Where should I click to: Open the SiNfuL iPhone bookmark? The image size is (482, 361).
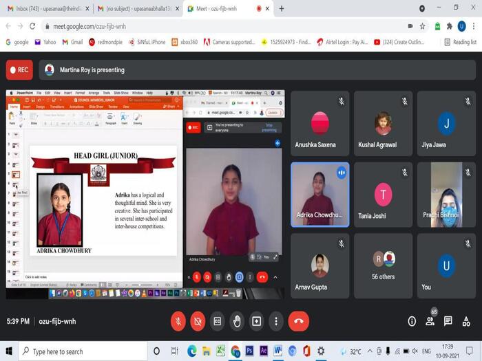click(x=147, y=42)
